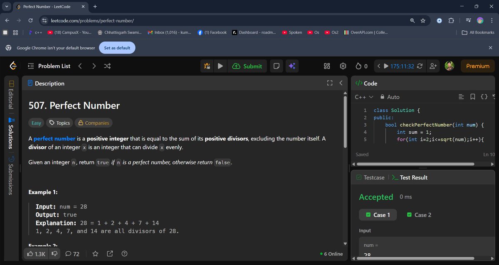499x265 pixels.
Task: Open the Solutions side tab
Action: [11, 133]
